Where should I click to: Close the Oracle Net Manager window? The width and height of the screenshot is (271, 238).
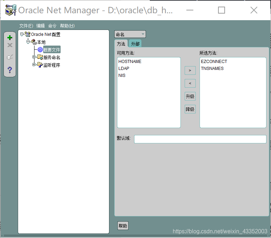pyautogui.click(x=254, y=10)
